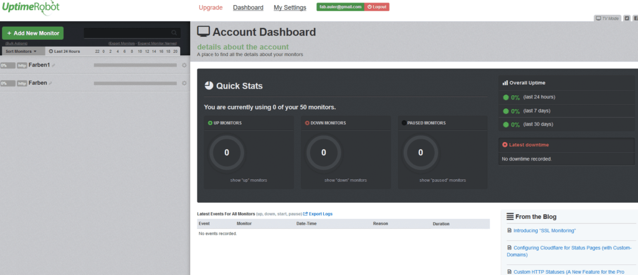Click the Latest downtime red icon
The width and height of the screenshot is (638, 275).
[505, 144]
